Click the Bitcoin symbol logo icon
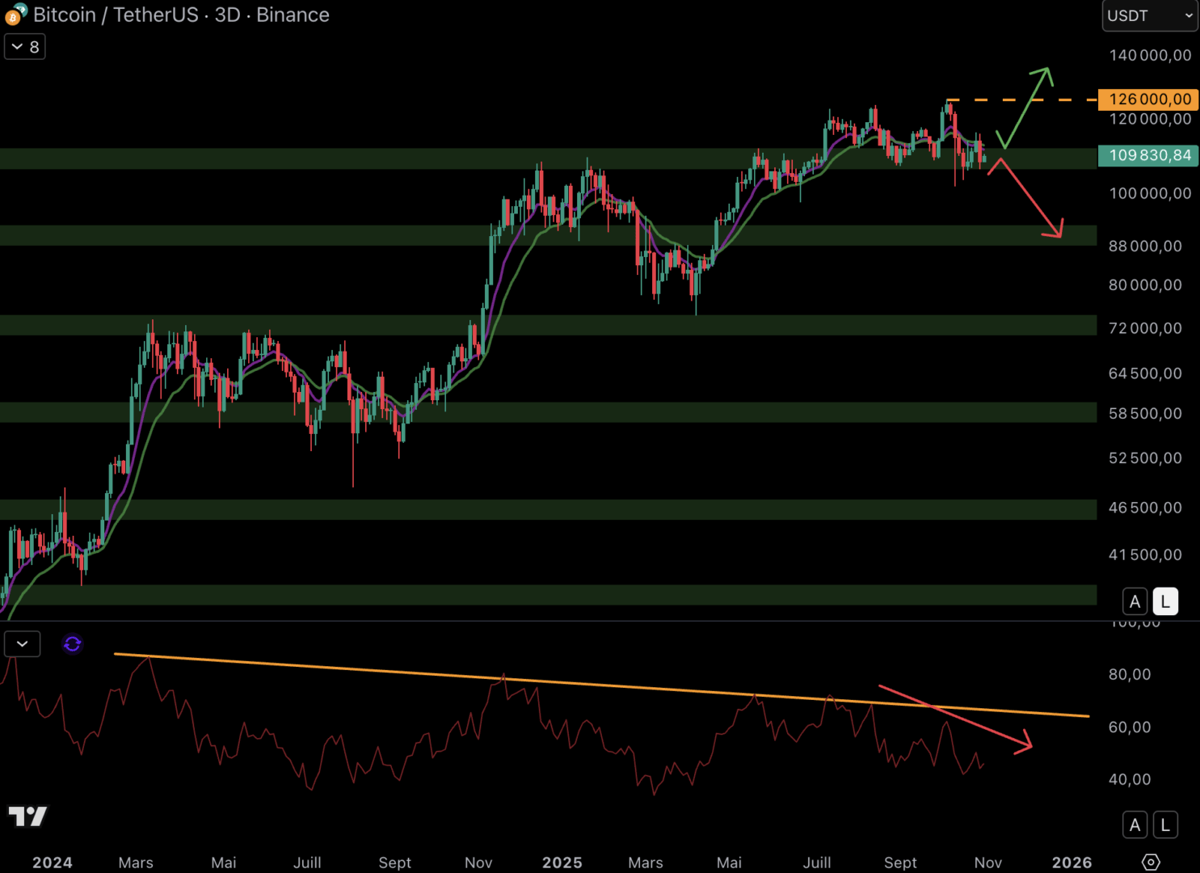This screenshot has height=873, width=1200. point(15,15)
